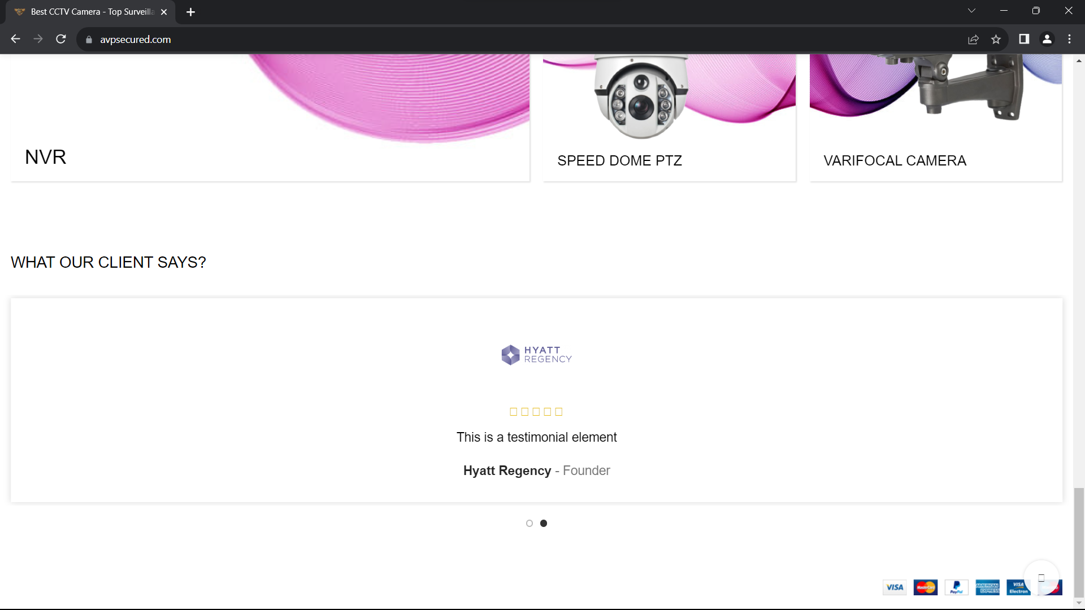Viewport: 1085px width, 610px height.
Task: Click the speed dome camera image
Action: click(641, 97)
